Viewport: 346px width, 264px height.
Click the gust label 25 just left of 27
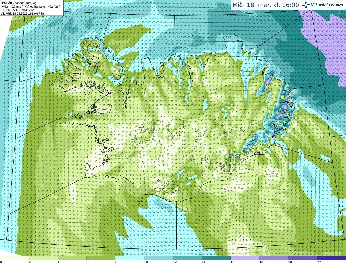[x=283, y=97]
